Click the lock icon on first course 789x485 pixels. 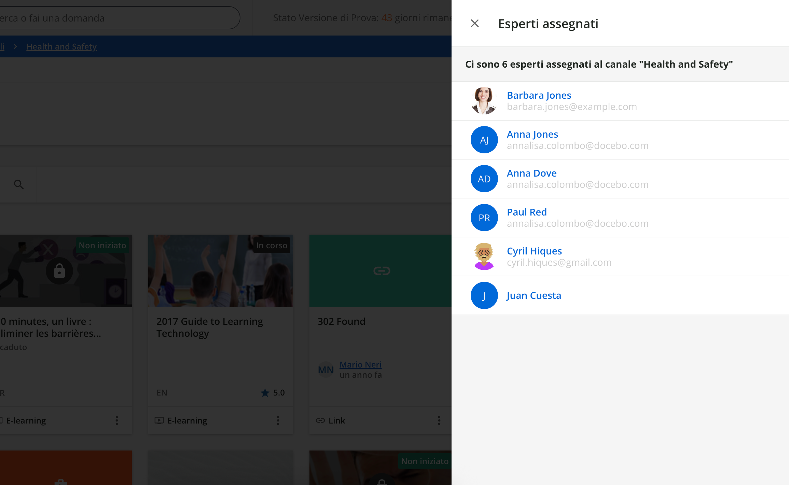pyautogui.click(x=59, y=271)
